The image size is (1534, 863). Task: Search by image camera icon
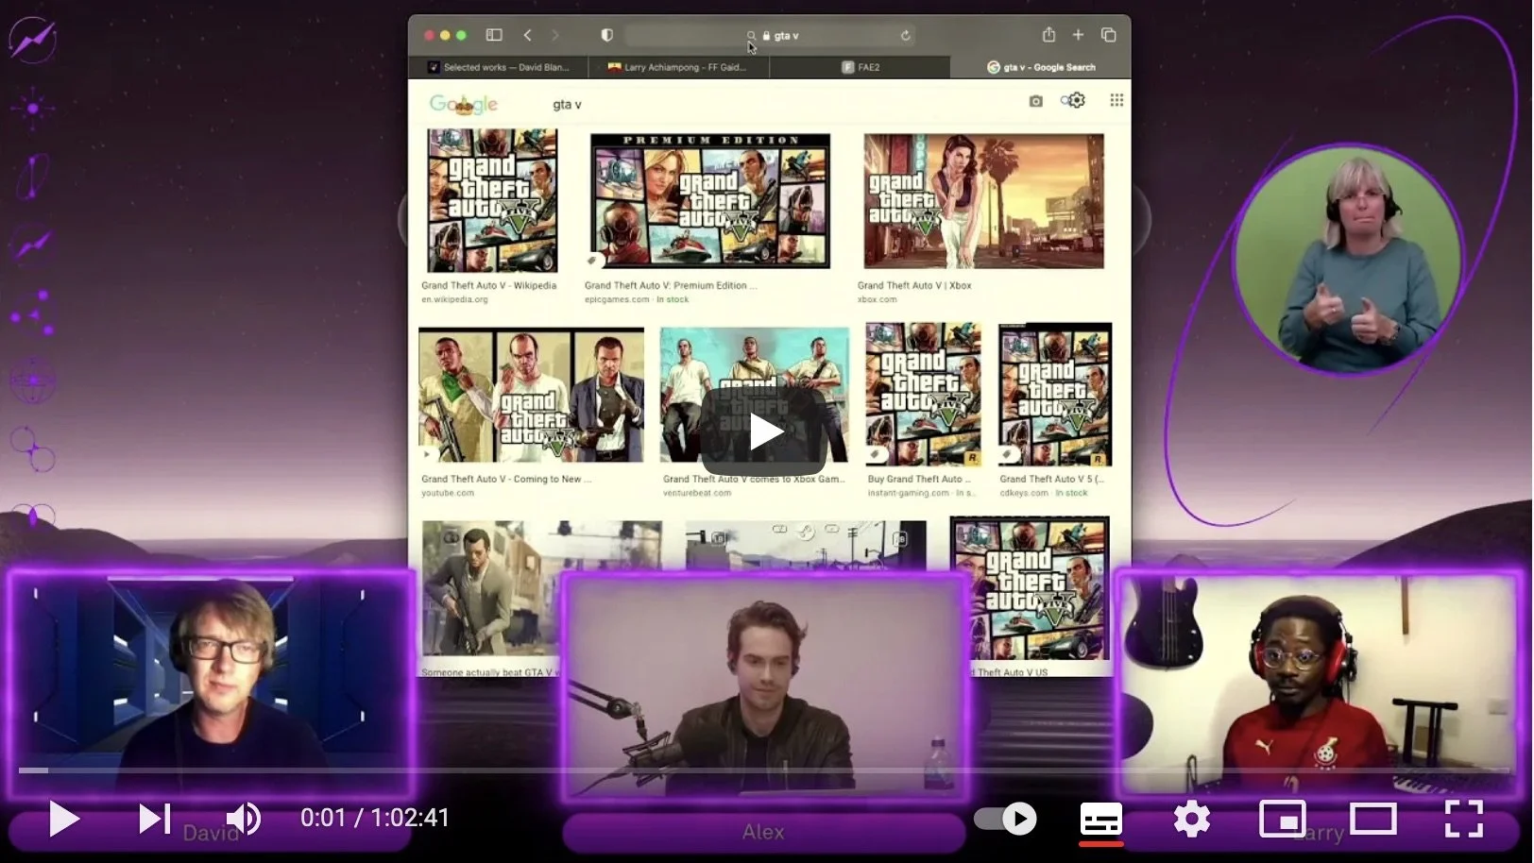click(x=1035, y=101)
